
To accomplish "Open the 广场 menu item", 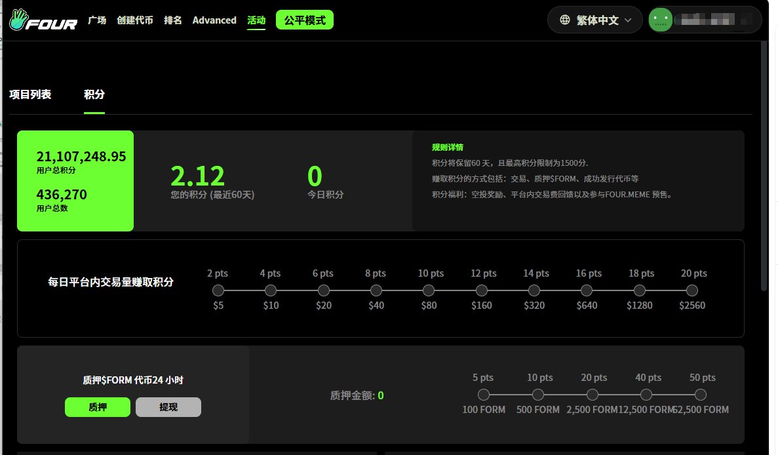I will (x=97, y=20).
